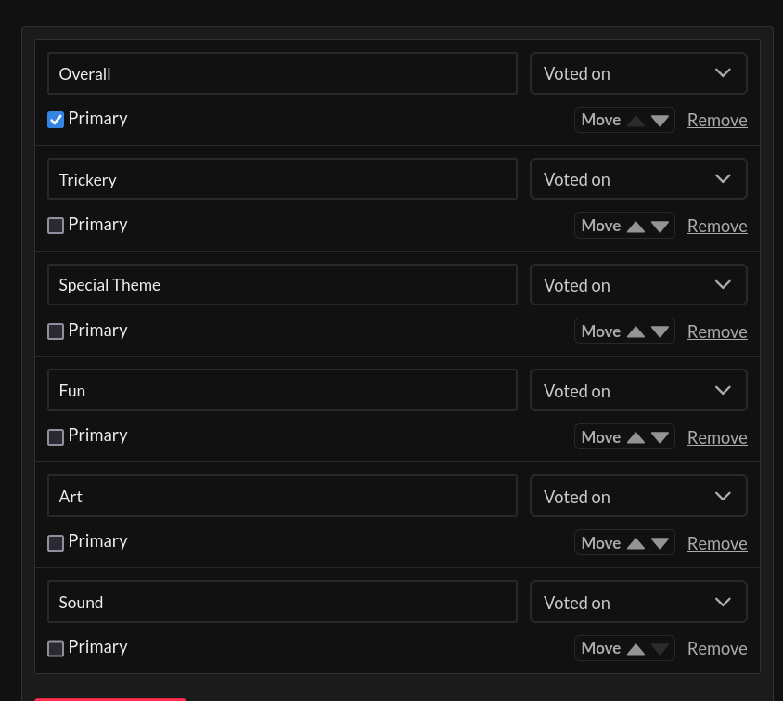The image size is (783, 701).
Task: Move Overall criterion down
Action: tap(661, 121)
